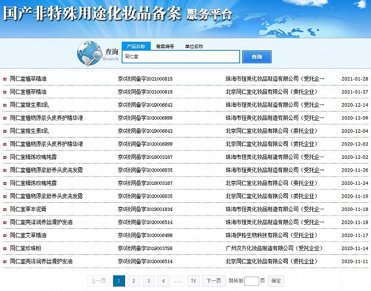Open the 同仁堂珍珠粉 product entry
Screen dimensions: 371x291
25,249
